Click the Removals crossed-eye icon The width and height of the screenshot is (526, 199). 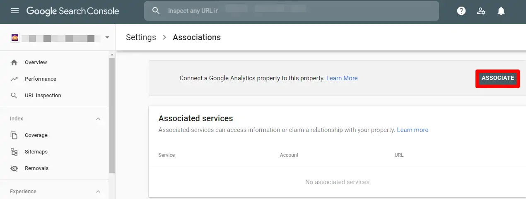[14, 168]
